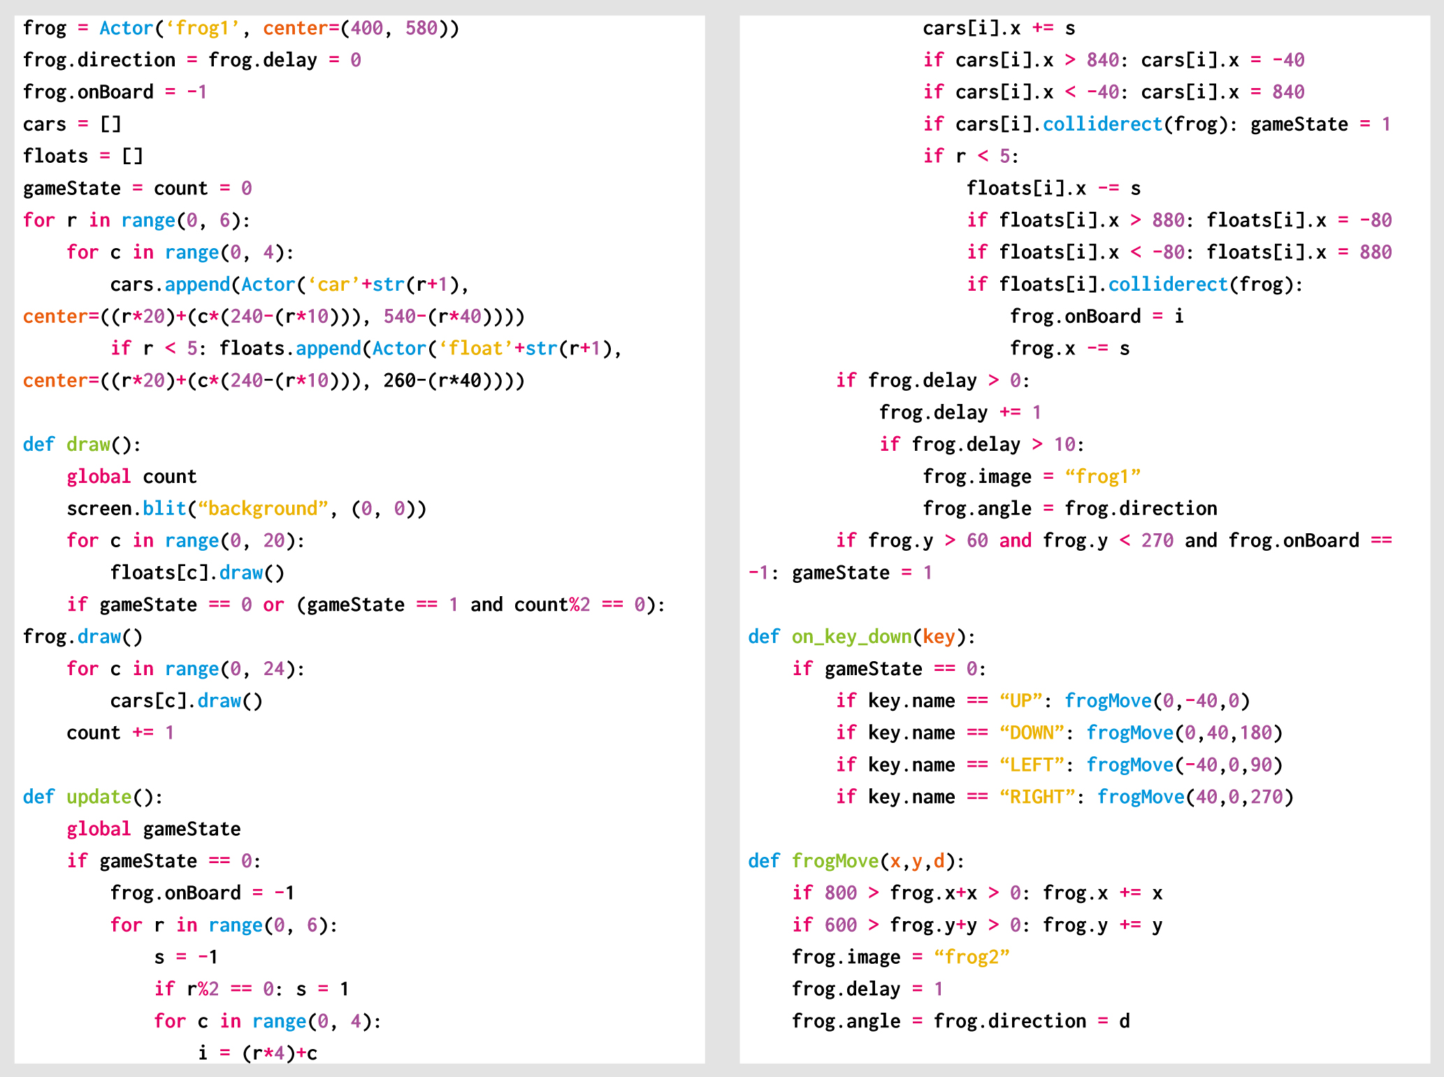Select the frog.angle = frog.direction assignment

[x=1068, y=508]
